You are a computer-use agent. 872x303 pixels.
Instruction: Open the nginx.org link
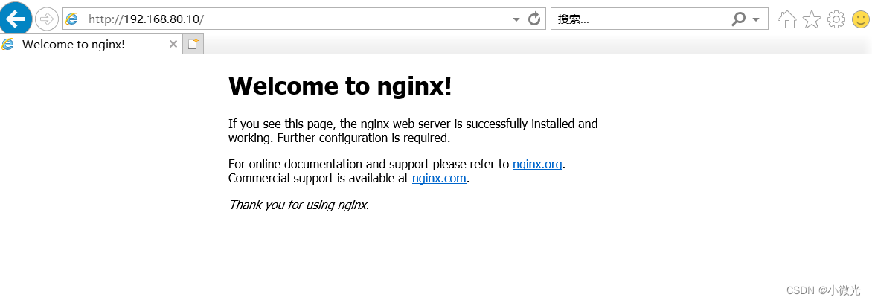point(537,164)
